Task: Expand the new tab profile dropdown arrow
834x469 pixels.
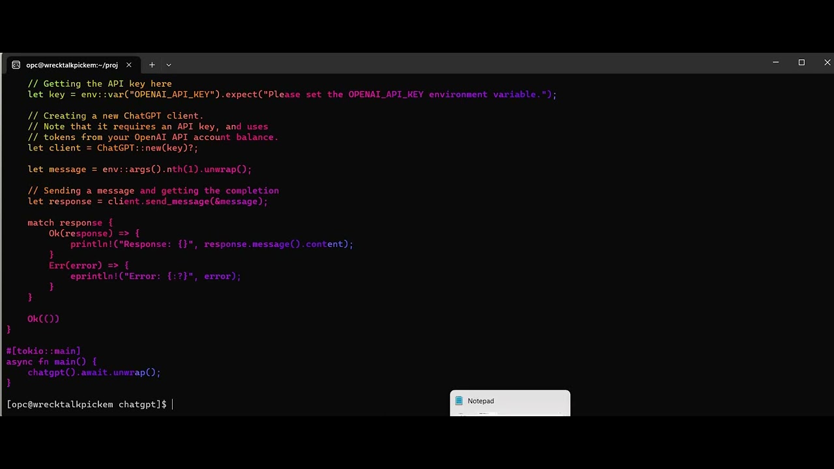Action: coord(169,64)
